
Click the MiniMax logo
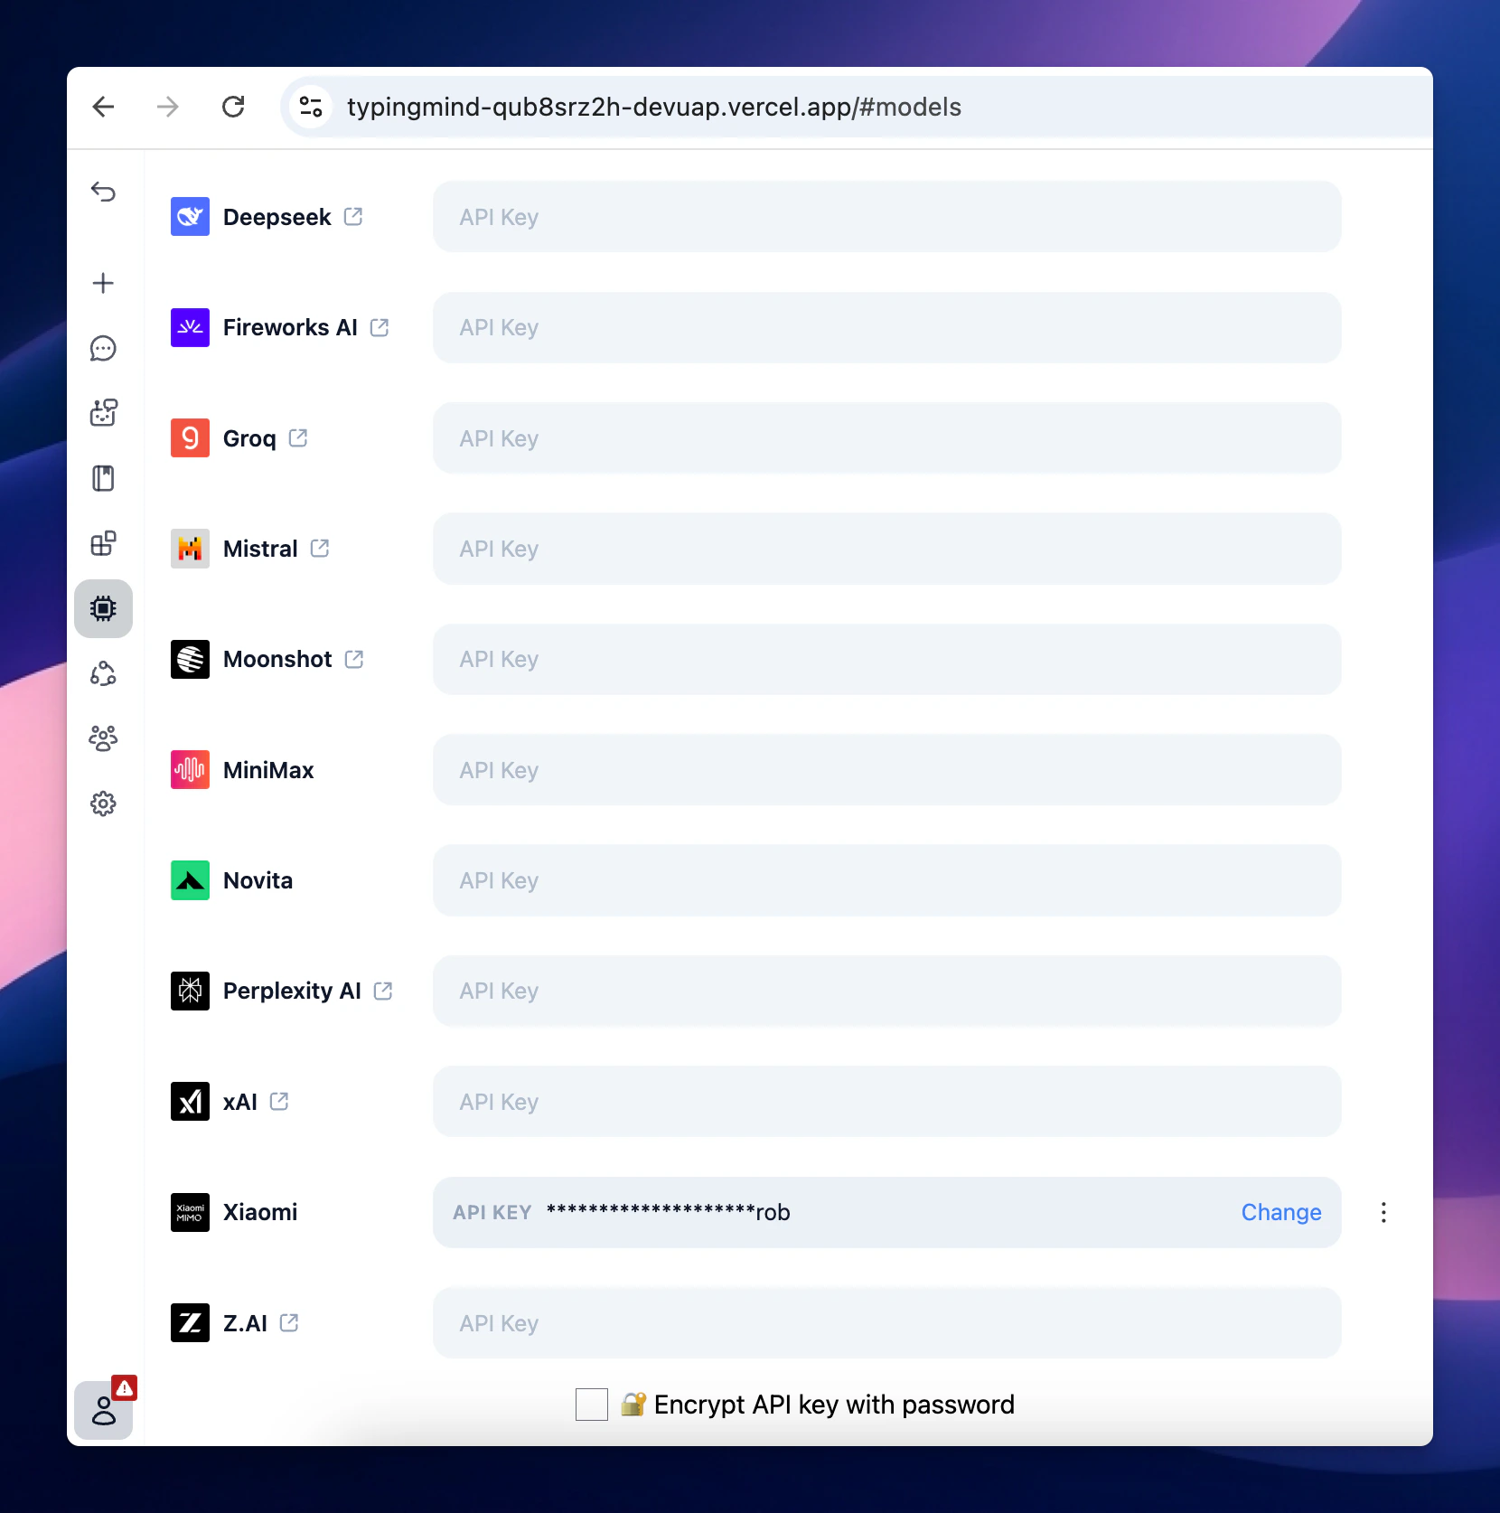click(x=190, y=770)
